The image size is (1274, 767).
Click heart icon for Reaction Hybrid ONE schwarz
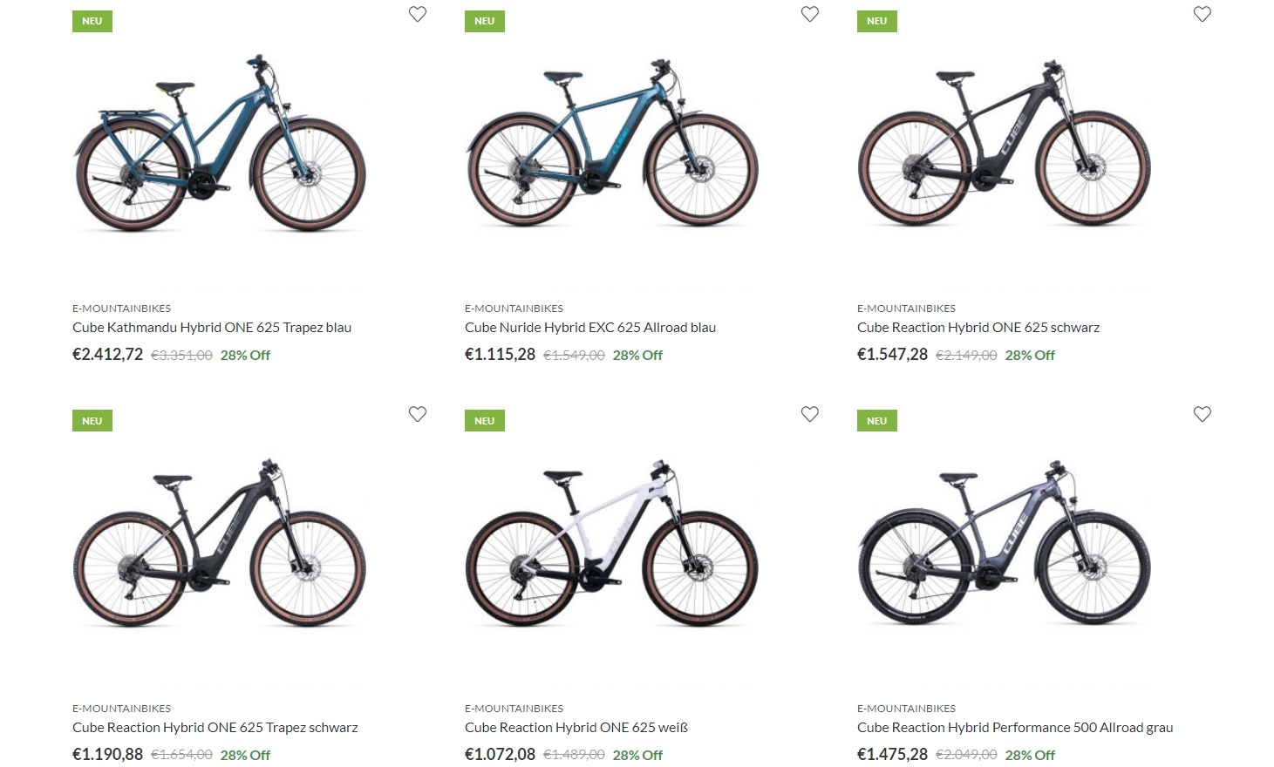coord(1202,14)
